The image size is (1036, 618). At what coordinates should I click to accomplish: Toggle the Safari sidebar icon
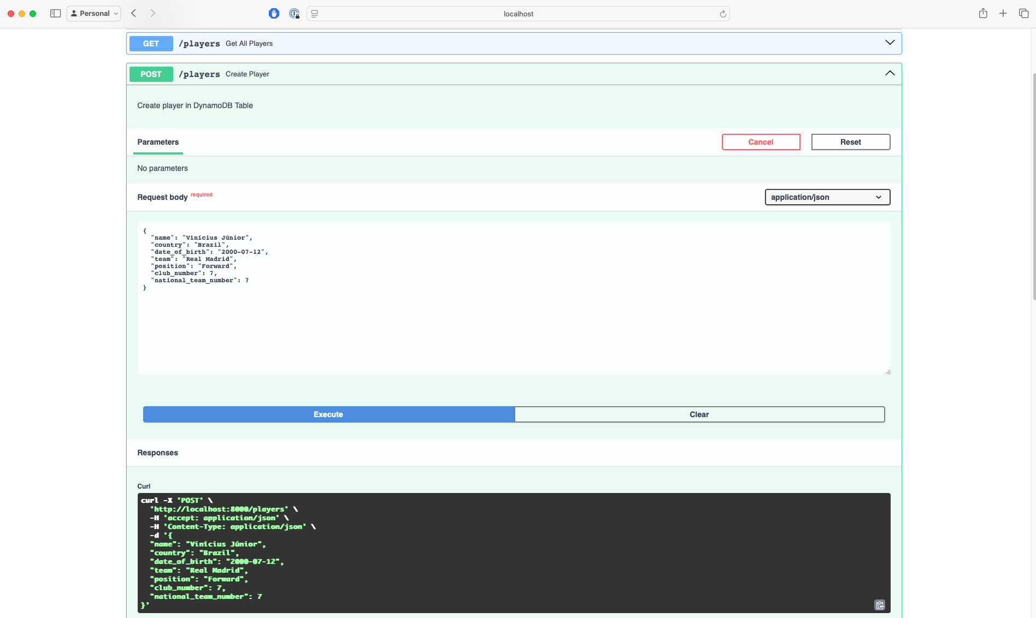(55, 13)
